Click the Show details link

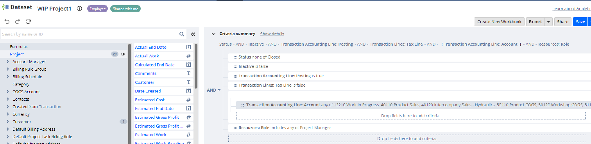click(x=272, y=34)
